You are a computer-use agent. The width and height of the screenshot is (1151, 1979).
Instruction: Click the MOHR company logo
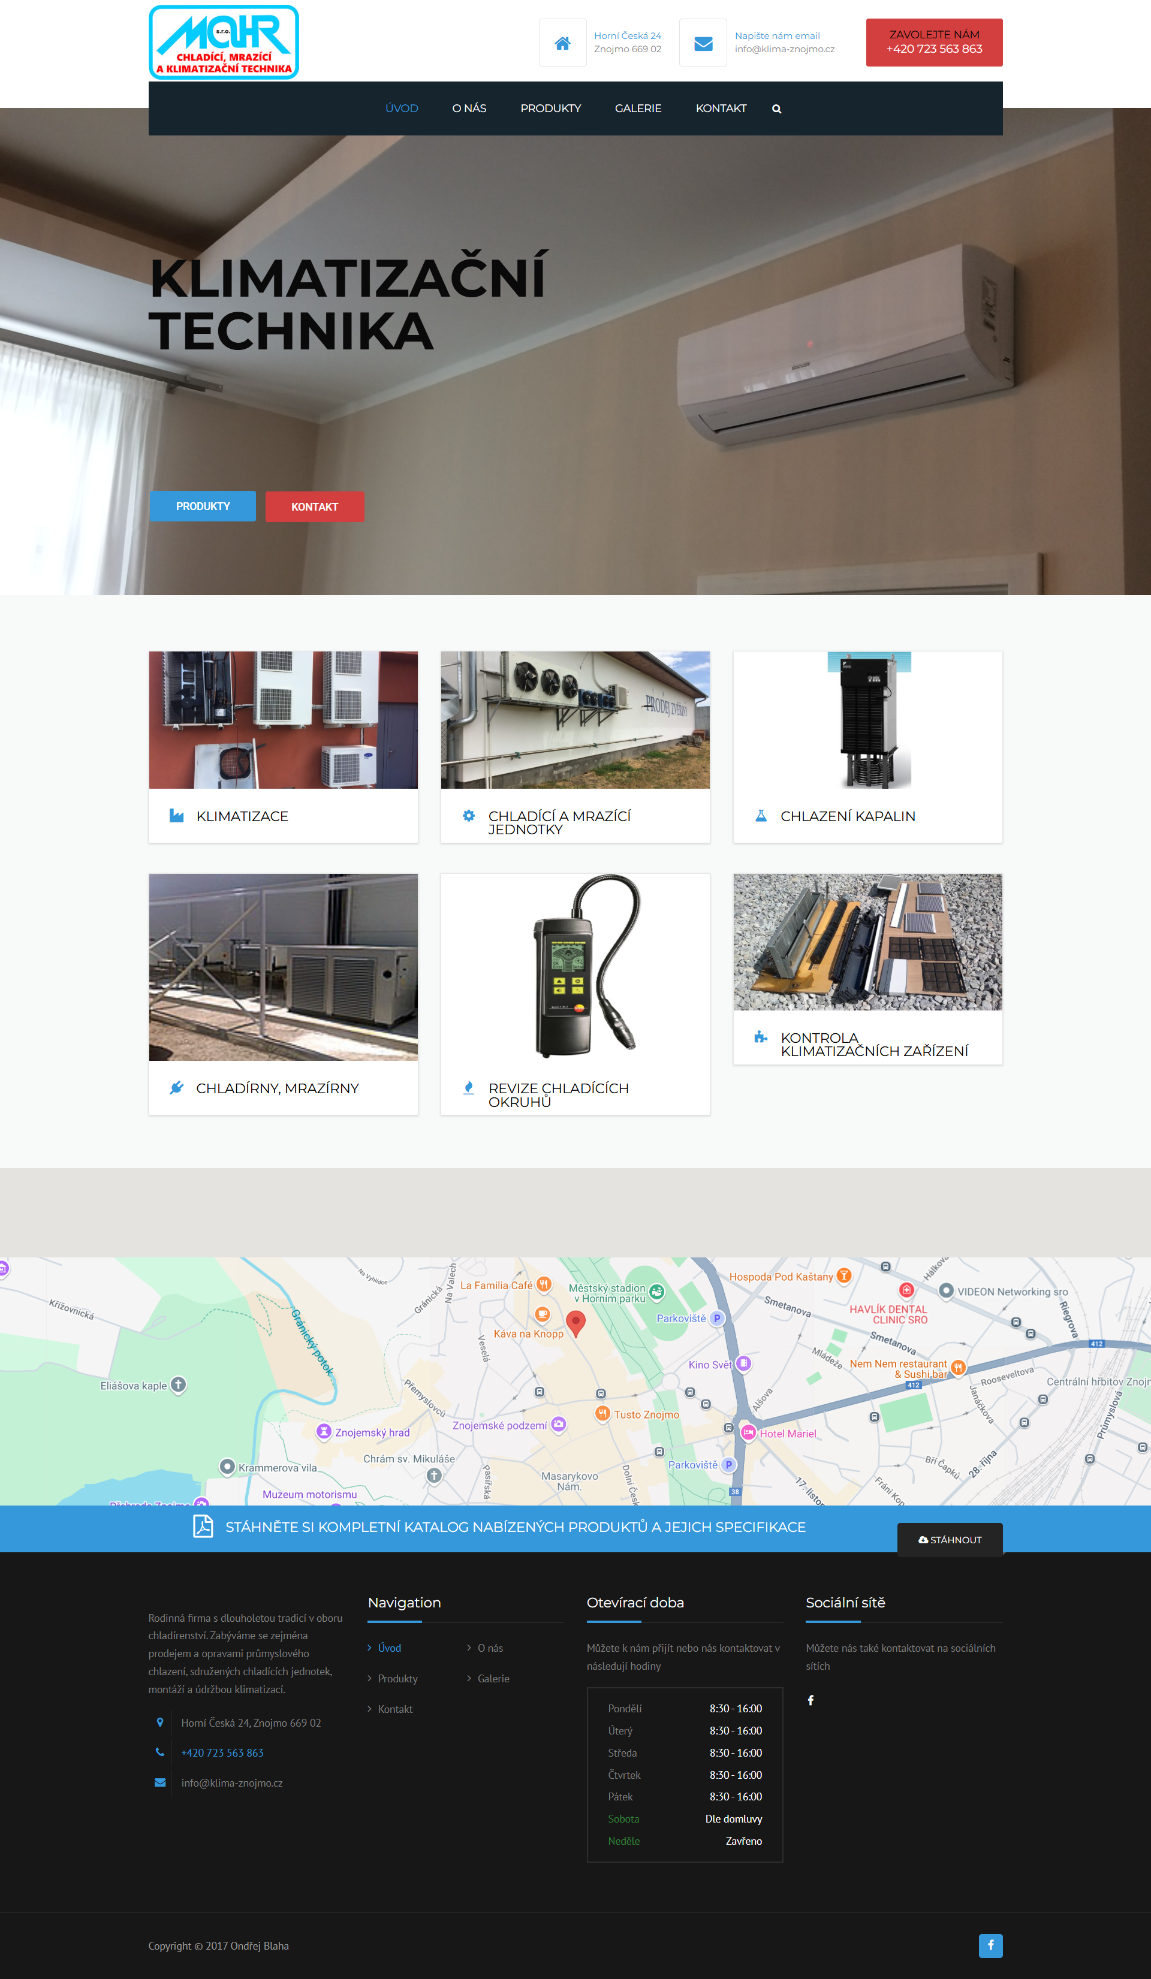pyautogui.click(x=224, y=43)
